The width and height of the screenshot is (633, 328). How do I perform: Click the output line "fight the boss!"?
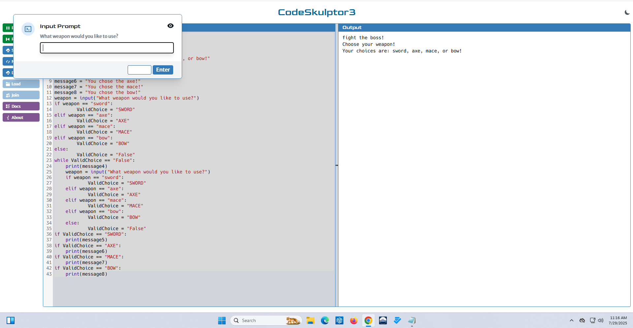(x=363, y=38)
